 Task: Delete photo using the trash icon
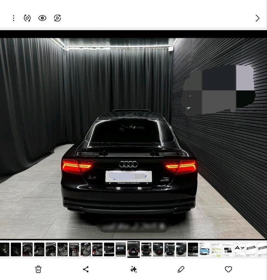(x=38, y=269)
